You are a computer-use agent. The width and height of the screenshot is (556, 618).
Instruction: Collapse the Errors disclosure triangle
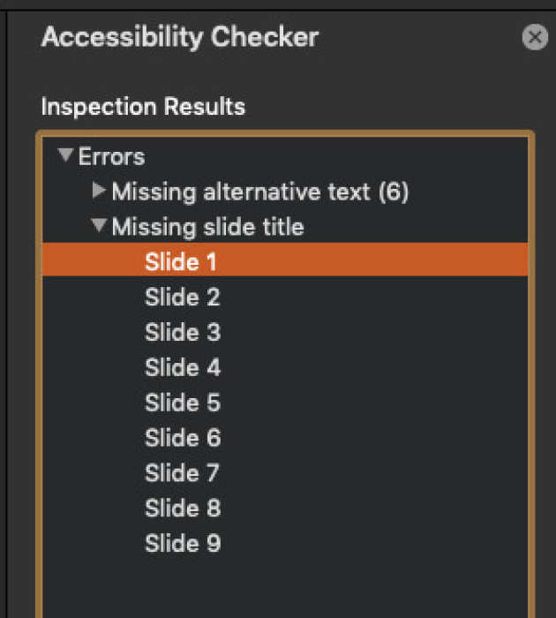coord(64,155)
